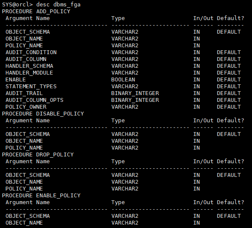Click BINARY_INTEGER type in AUDIT_COLUMN_OPTS row

pos(135,100)
